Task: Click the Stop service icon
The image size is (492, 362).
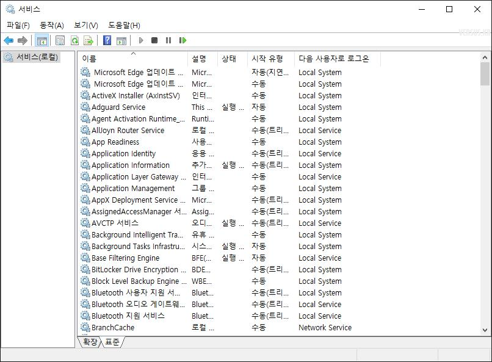Action: click(x=154, y=40)
